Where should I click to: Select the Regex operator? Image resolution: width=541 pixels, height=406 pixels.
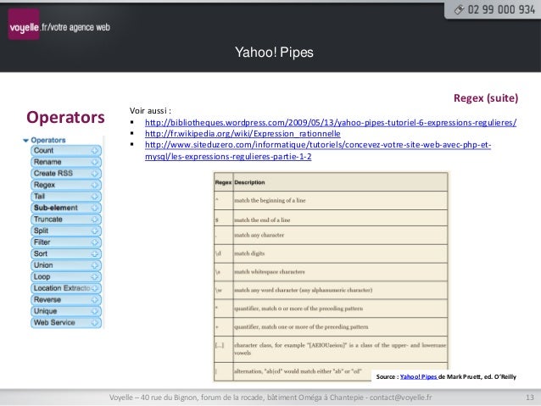pos(66,185)
